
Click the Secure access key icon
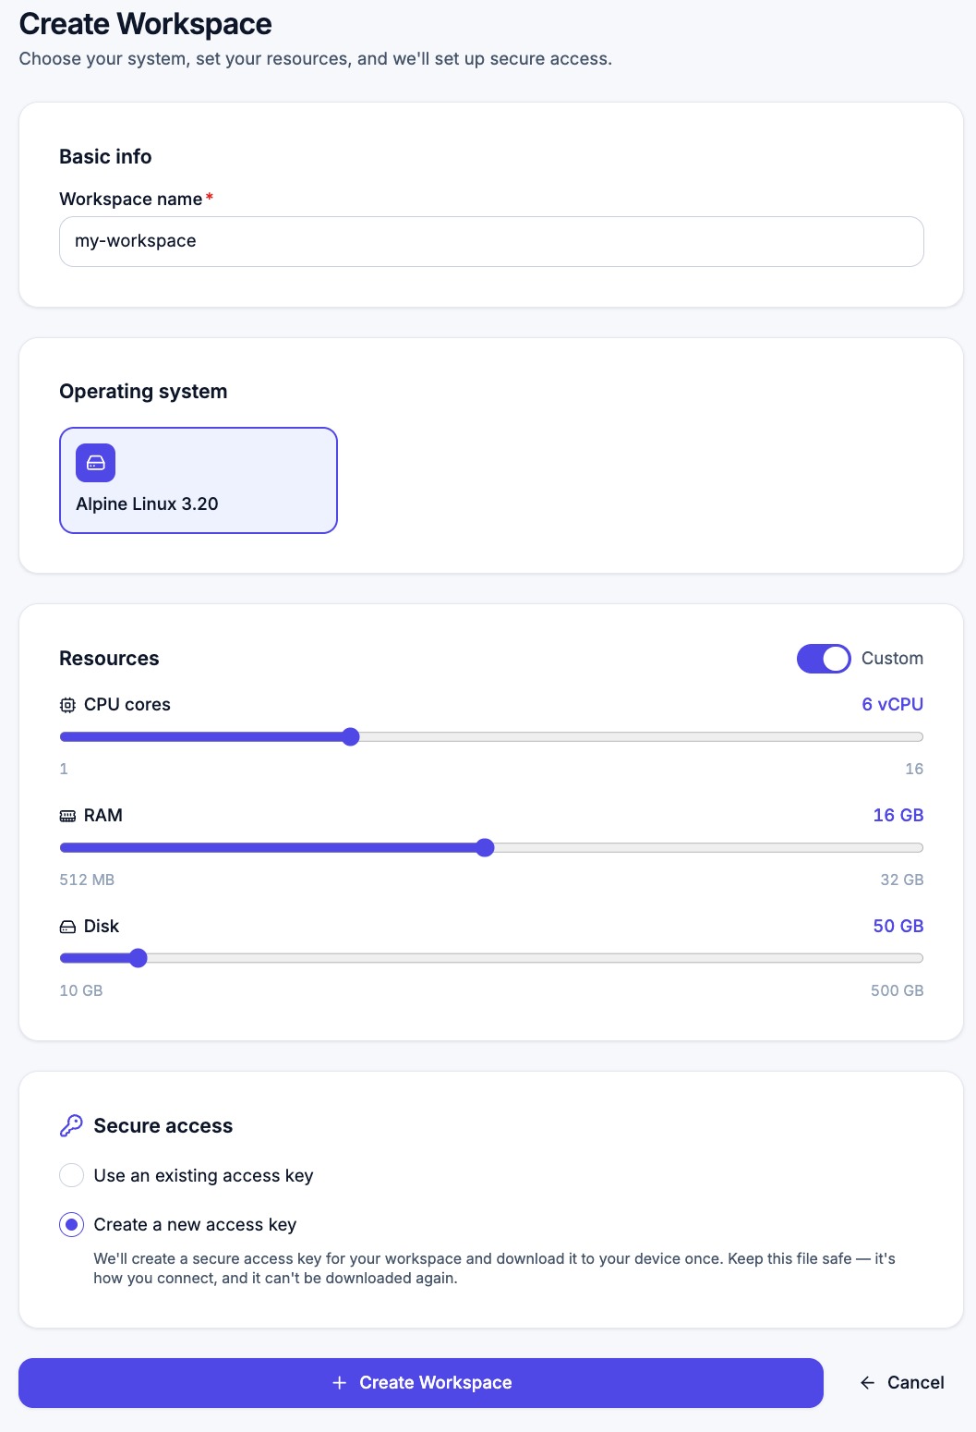click(71, 1125)
